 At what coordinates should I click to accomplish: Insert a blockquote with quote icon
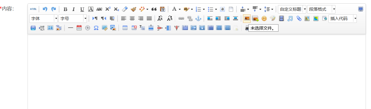(x=154, y=9)
